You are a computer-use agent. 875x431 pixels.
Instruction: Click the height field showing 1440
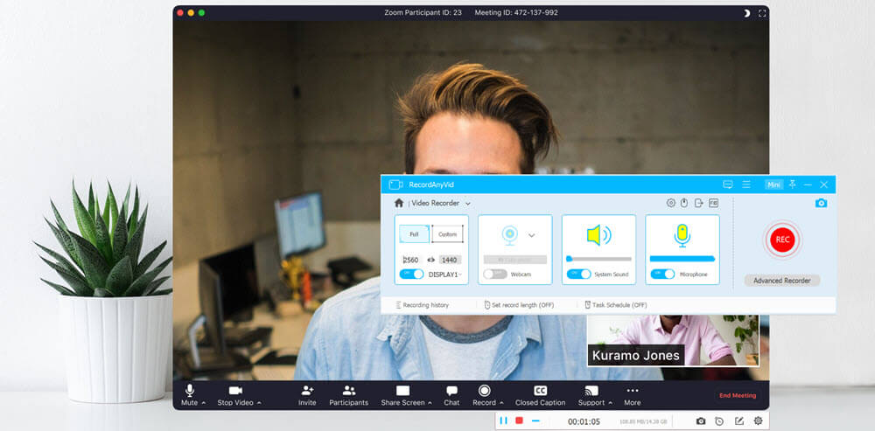click(x=450, y=260)
